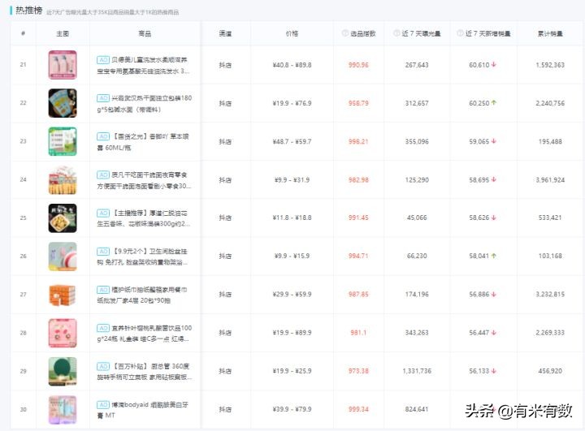Open the row 21 pink shampoo bottles thumbnail
Screen dimensions: 585x431
pos(63,65)
